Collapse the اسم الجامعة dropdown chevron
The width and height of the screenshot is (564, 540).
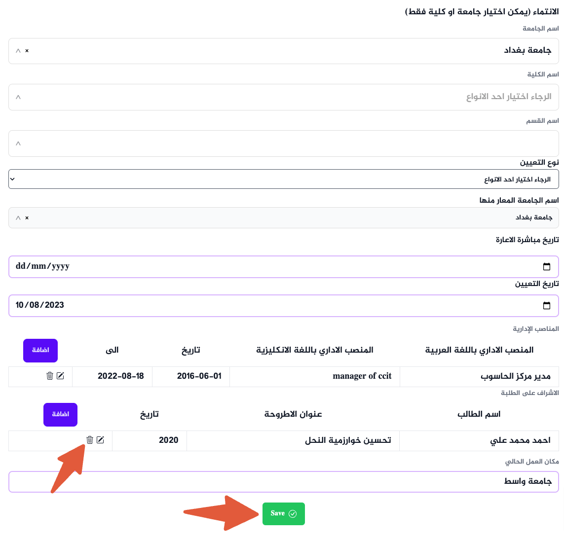click(x=18, y=51)
